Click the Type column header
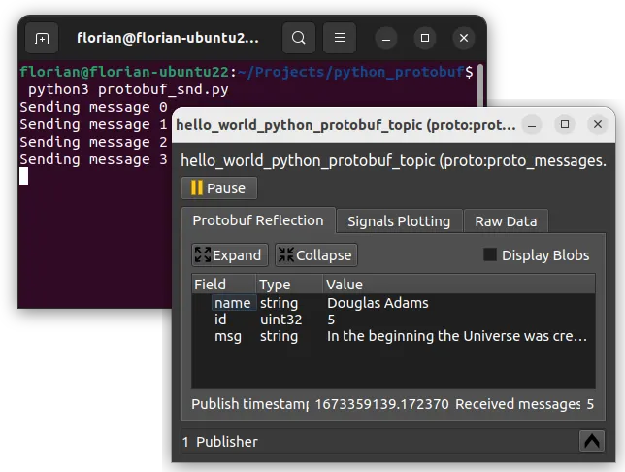This screenshot has height=472, width=625. (x=276, y=285)
